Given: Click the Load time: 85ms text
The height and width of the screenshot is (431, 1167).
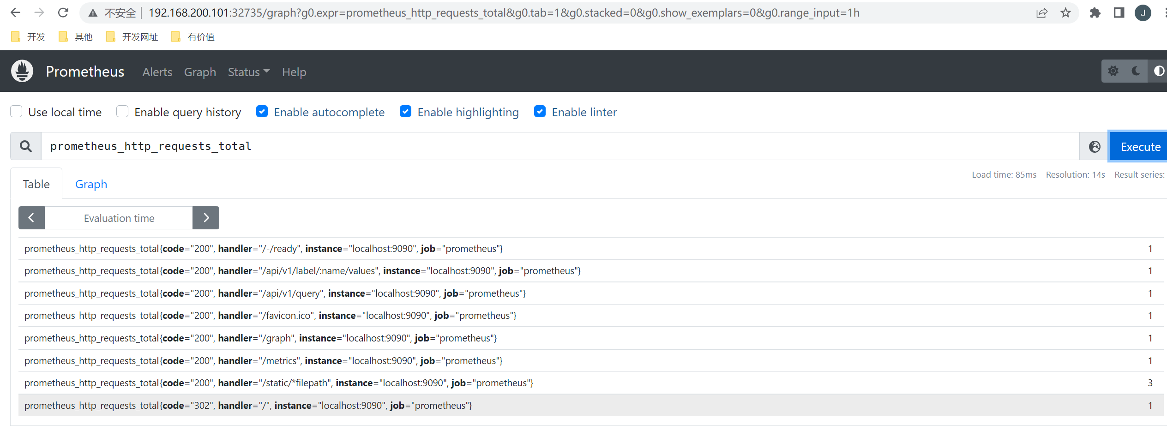Looking at the screenshot, I should click(x=1004, y=174).
